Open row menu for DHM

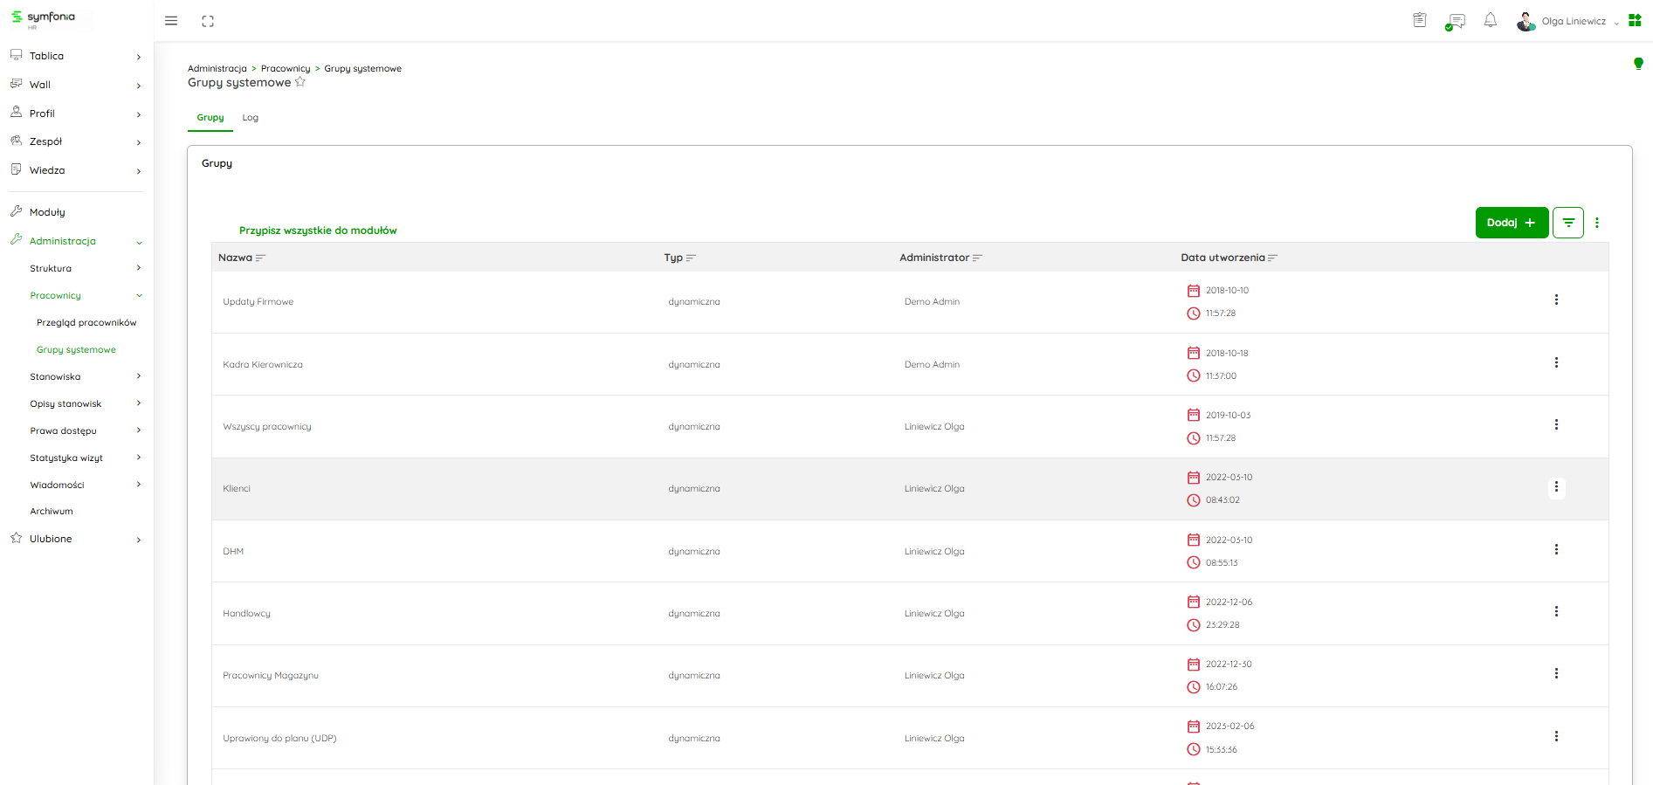1556,549
